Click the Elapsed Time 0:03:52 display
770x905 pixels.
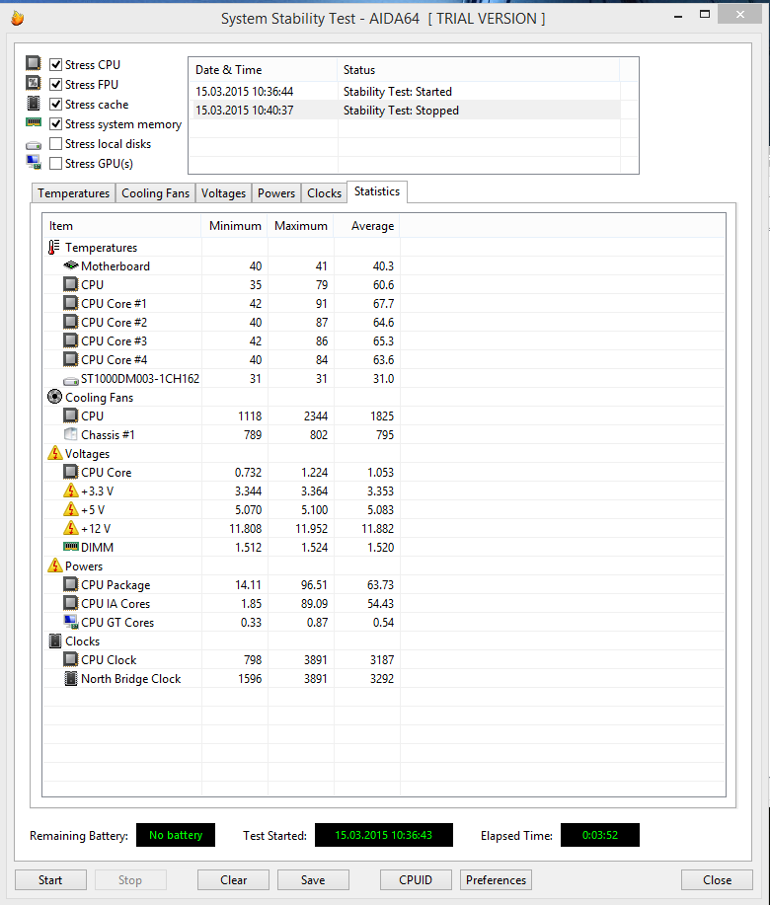(x=600, y=835)
